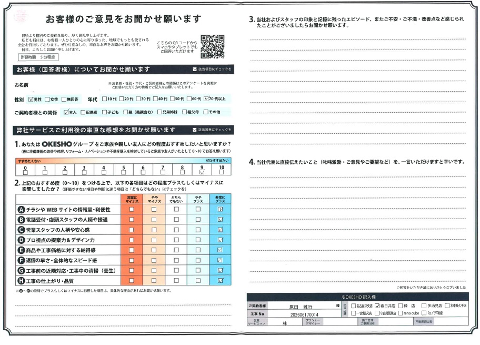480x345 pixels.
Task: Mark ややプラス for row H 工事の仕上がり
Action: click(198, 280)
